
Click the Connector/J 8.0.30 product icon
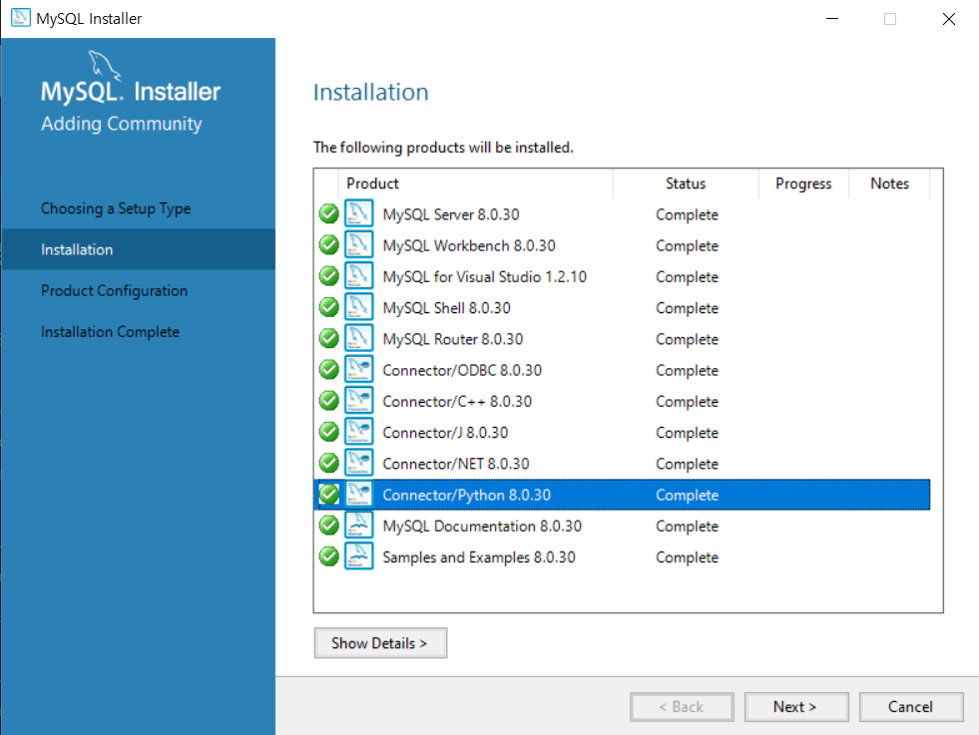359,432
